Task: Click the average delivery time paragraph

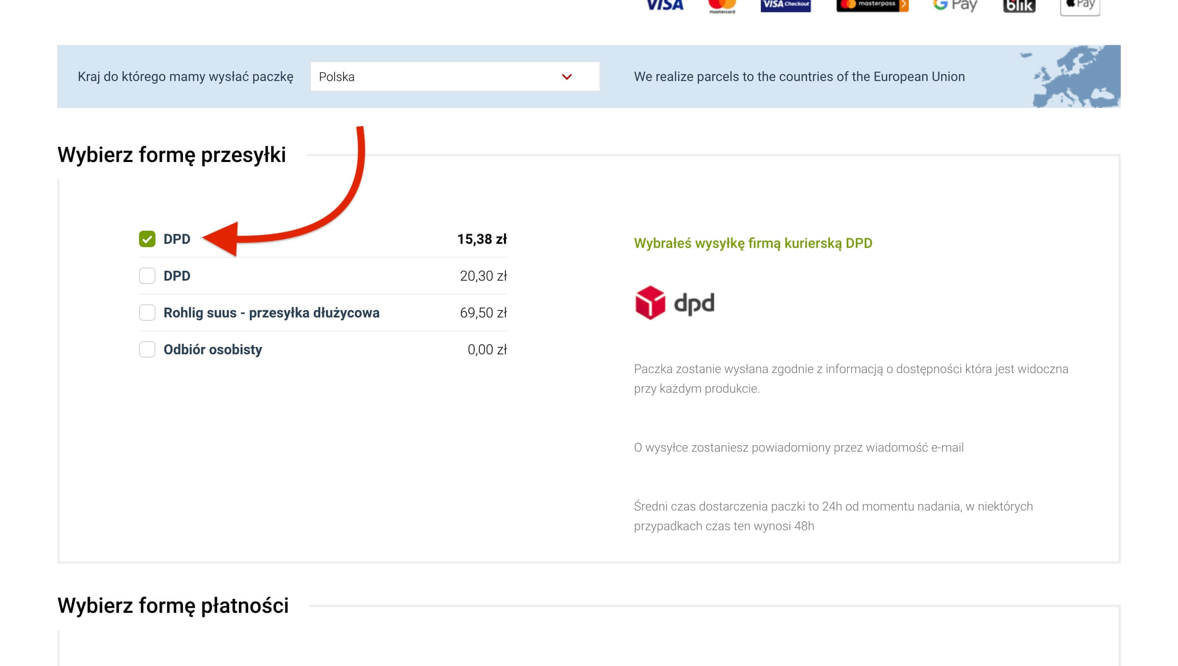Action: click(x=833, y=516)
